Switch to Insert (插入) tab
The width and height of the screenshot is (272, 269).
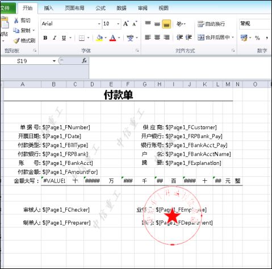[48, 8]
